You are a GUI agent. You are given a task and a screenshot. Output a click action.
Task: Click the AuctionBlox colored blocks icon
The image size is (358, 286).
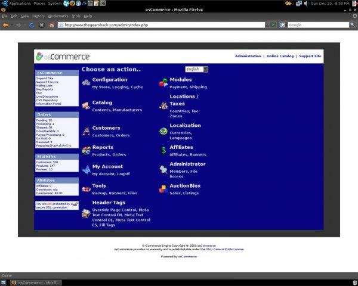tap(163, 189)
